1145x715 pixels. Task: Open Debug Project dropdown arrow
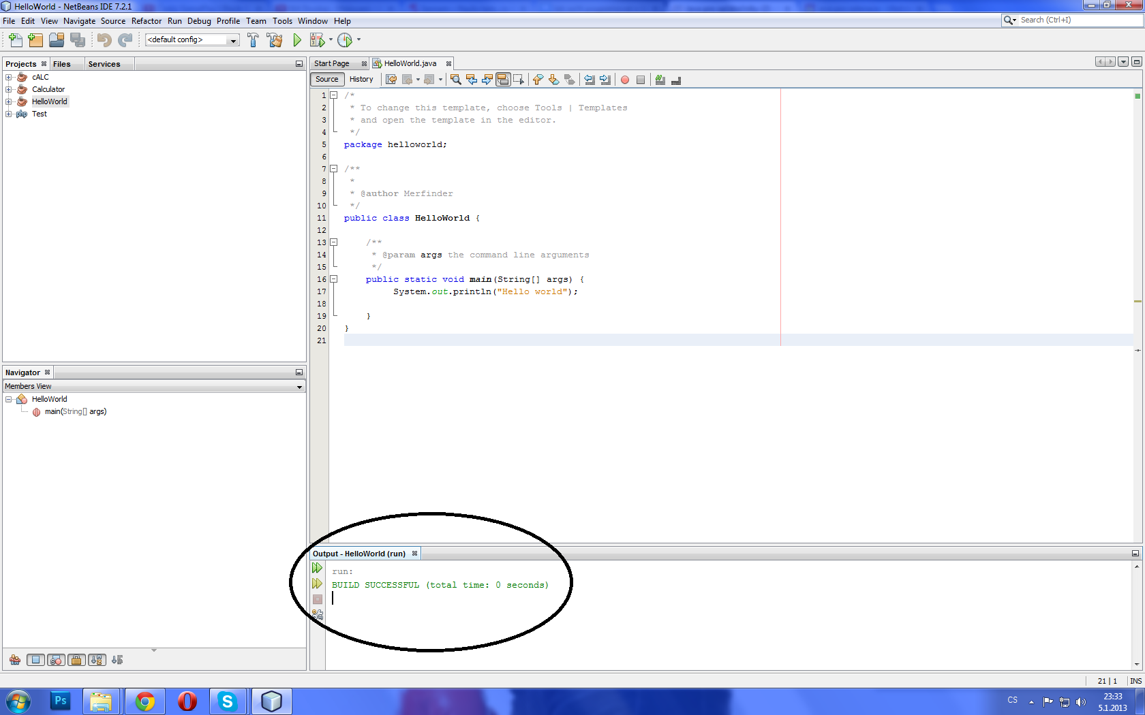[x=331, y=40]
